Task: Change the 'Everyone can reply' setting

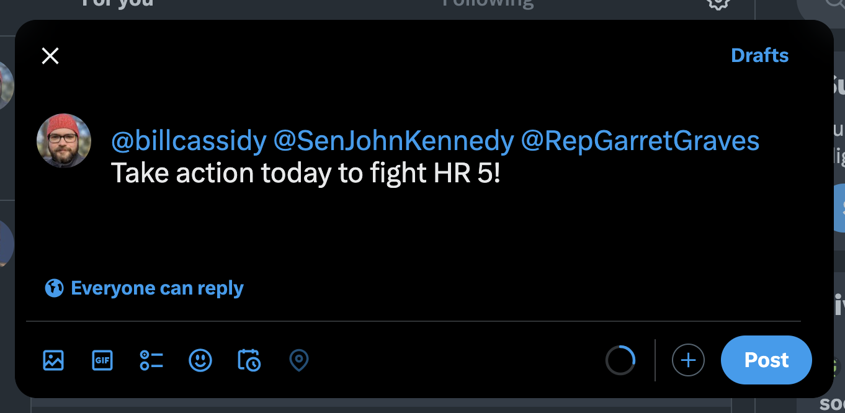Action: coord(157,288)
